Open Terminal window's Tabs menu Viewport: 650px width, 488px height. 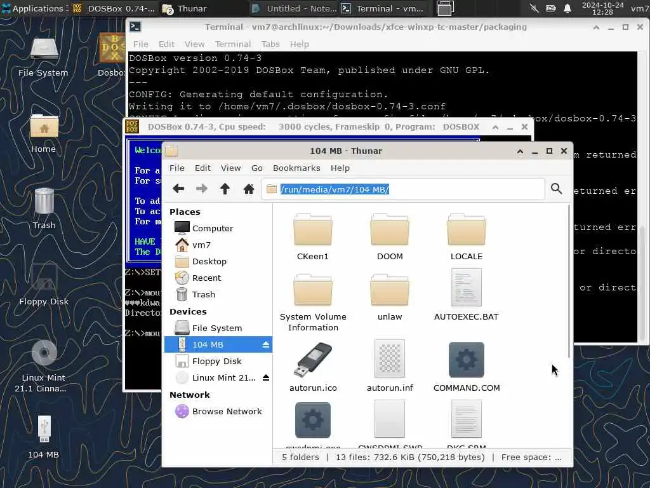(x=270, y=44)
